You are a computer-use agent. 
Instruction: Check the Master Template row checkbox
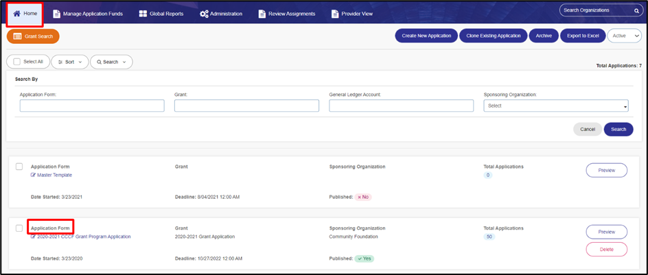pyautogui.click(x=19, y=167)
